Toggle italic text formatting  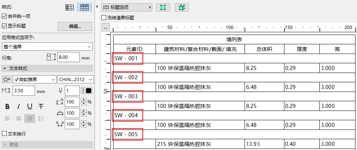click(19, 106)
